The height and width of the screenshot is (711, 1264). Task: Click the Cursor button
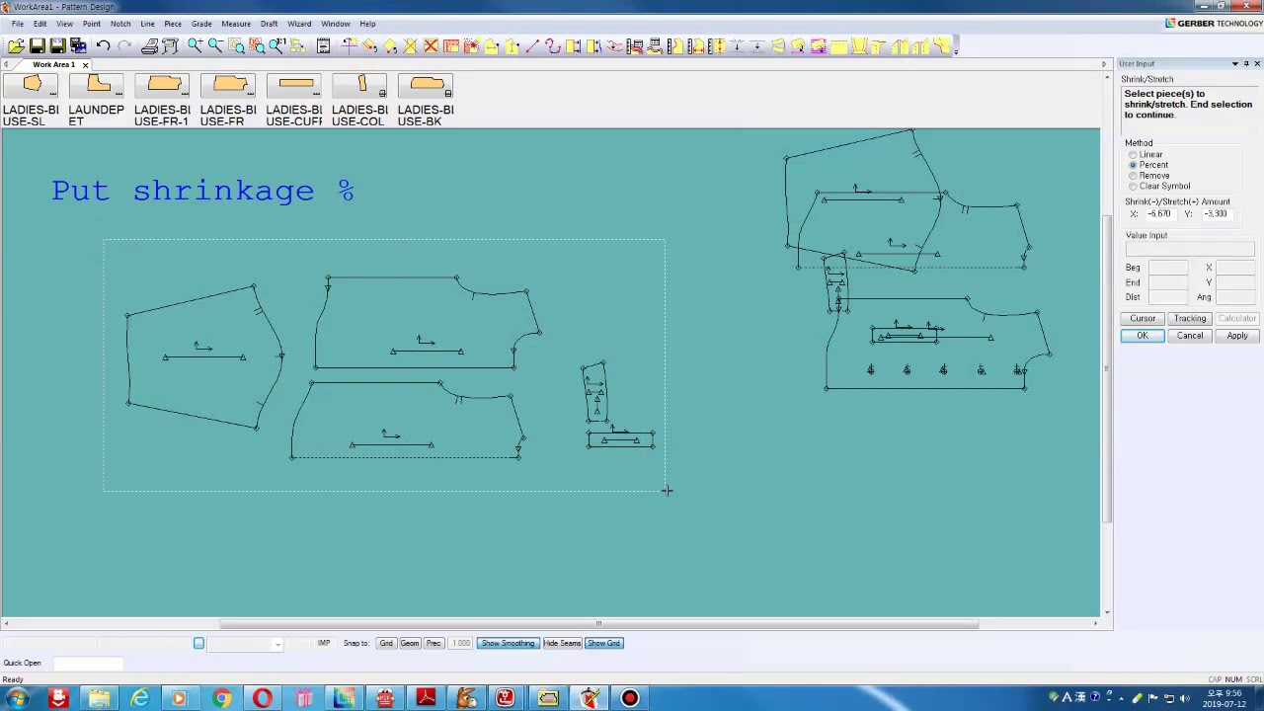pyautogui.click(x=1143, y=319)
